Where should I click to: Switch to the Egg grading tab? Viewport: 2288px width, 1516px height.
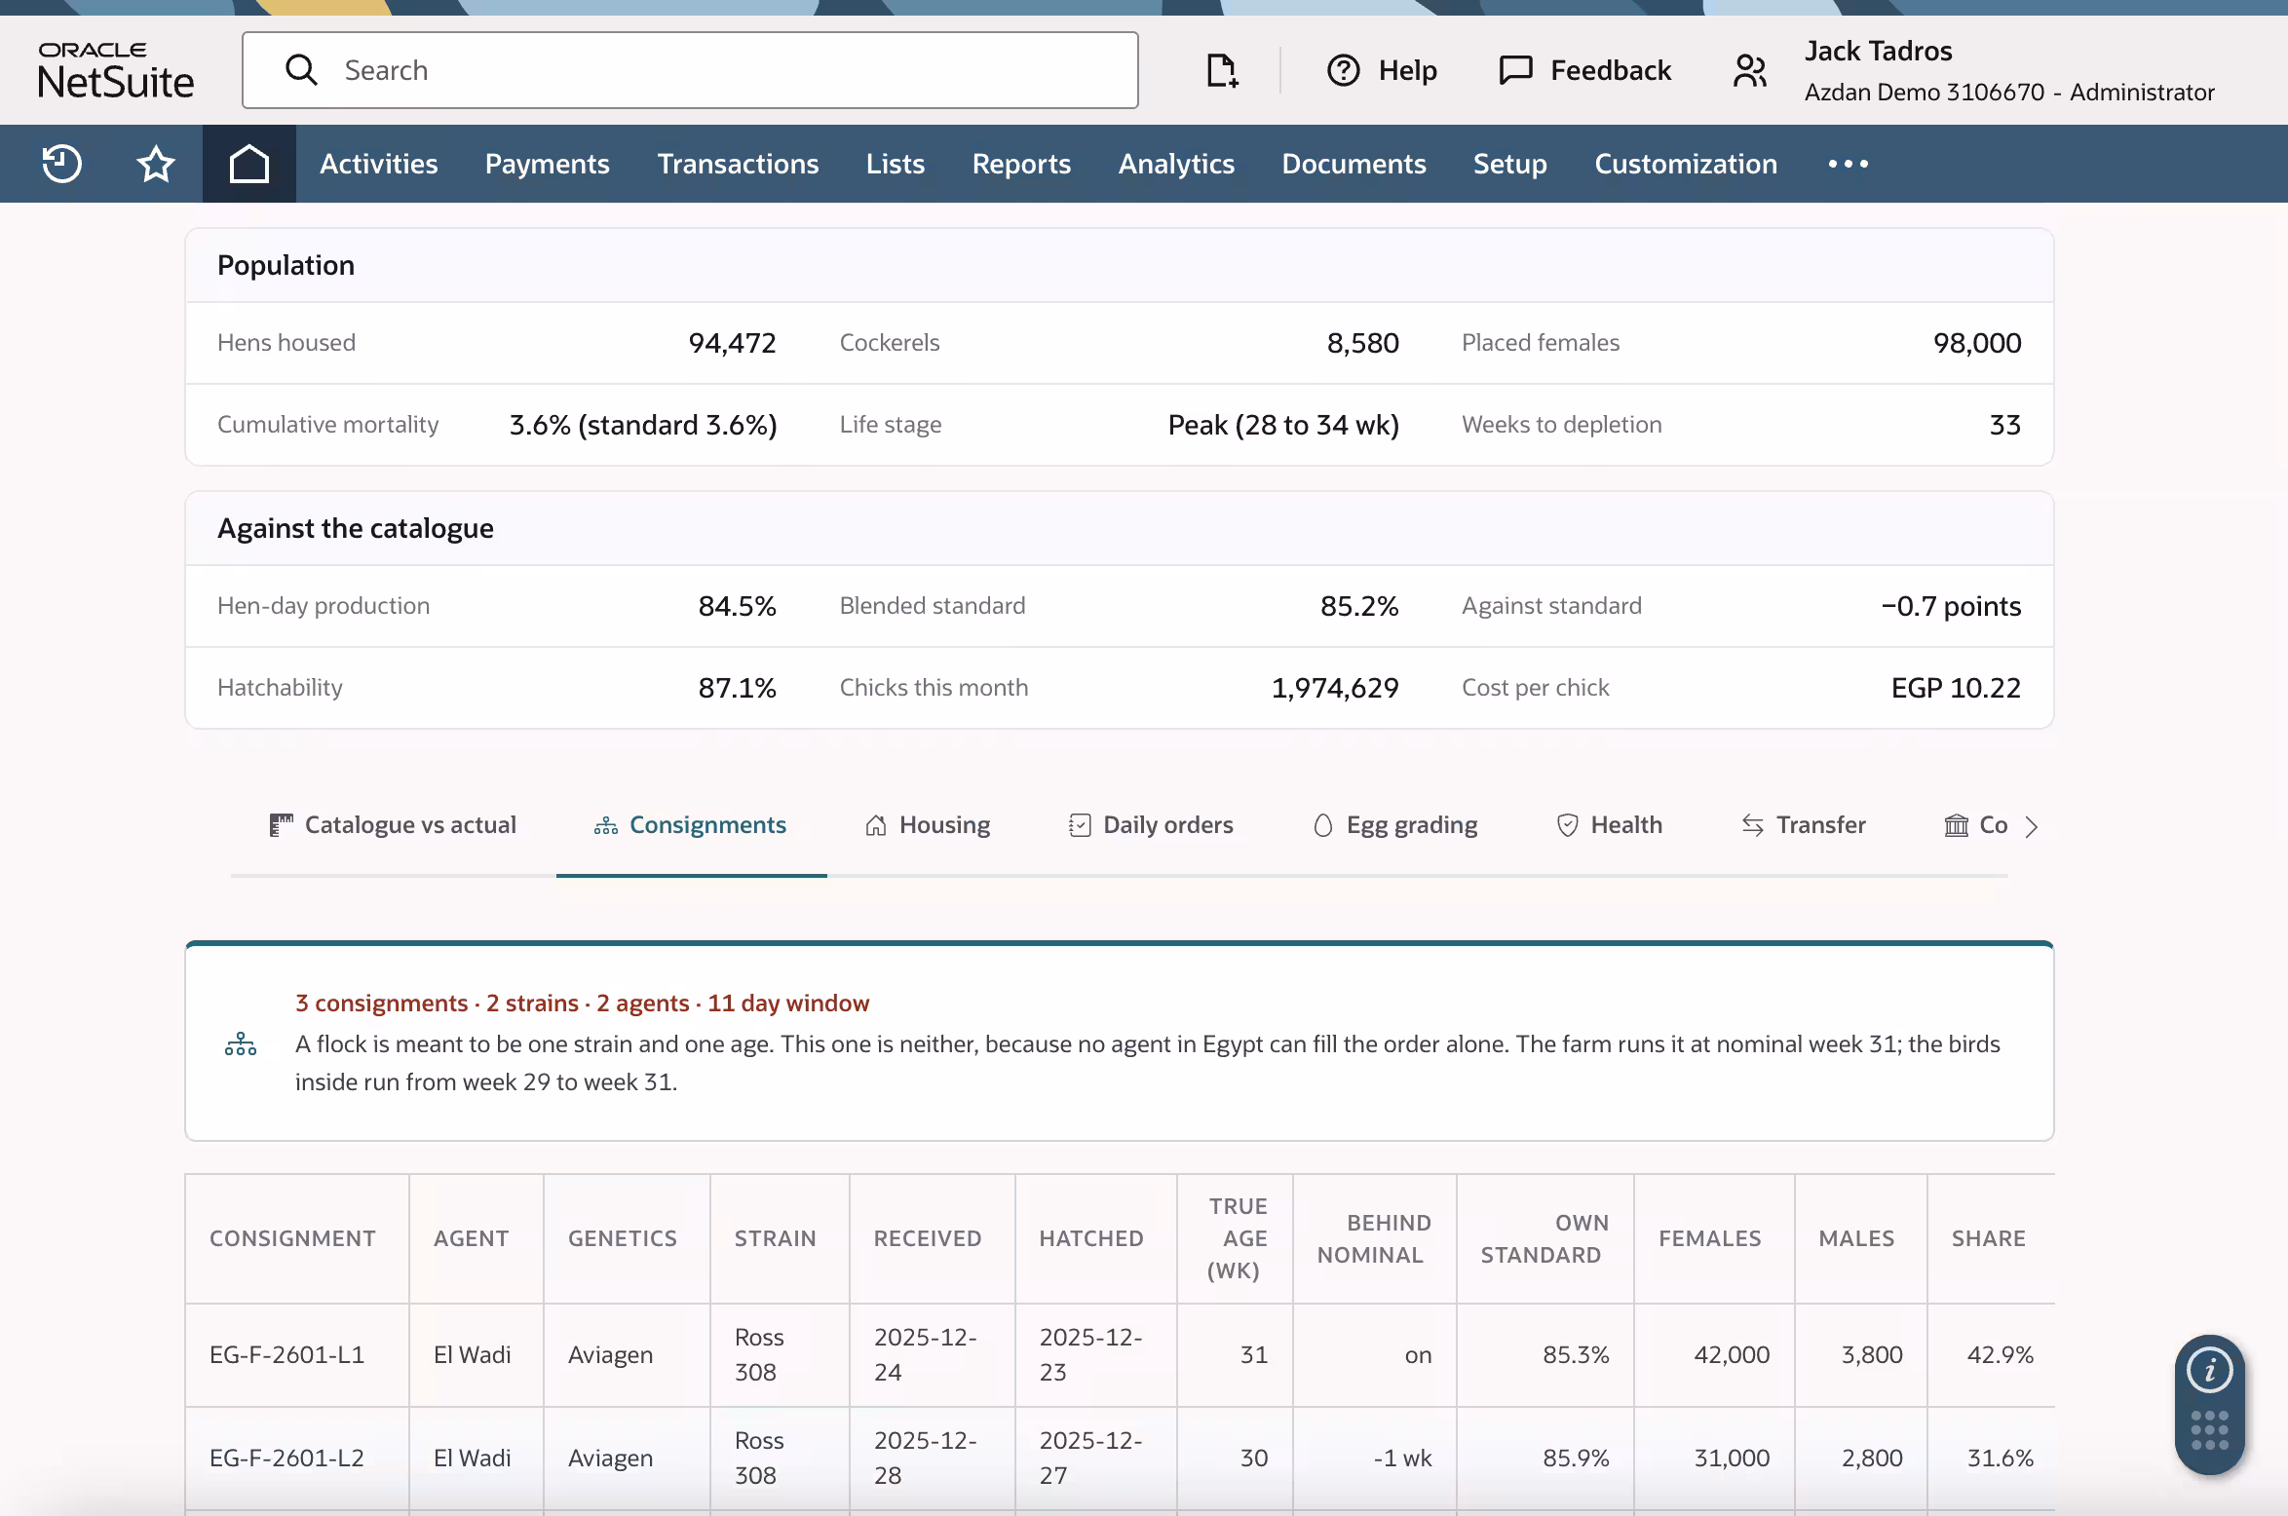[x=1395, y=825]
